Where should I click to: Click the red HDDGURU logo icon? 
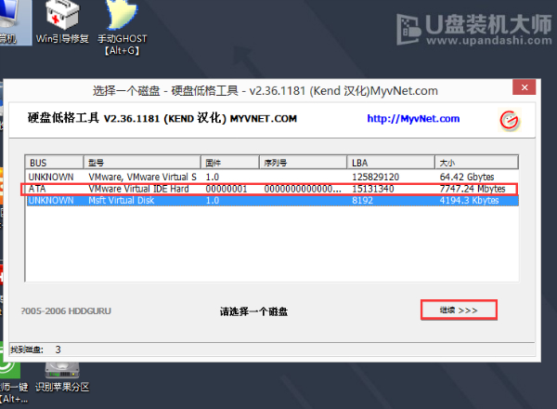click(x=510, y=120)
